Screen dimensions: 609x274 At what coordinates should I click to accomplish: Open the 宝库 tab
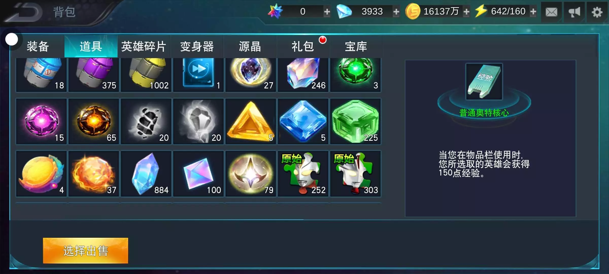pos(356,46)
